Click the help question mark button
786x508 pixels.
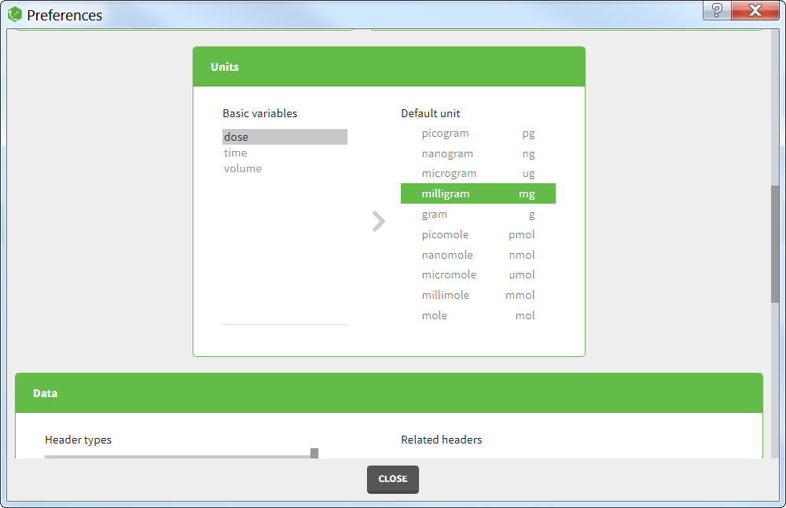coord(717,10)
